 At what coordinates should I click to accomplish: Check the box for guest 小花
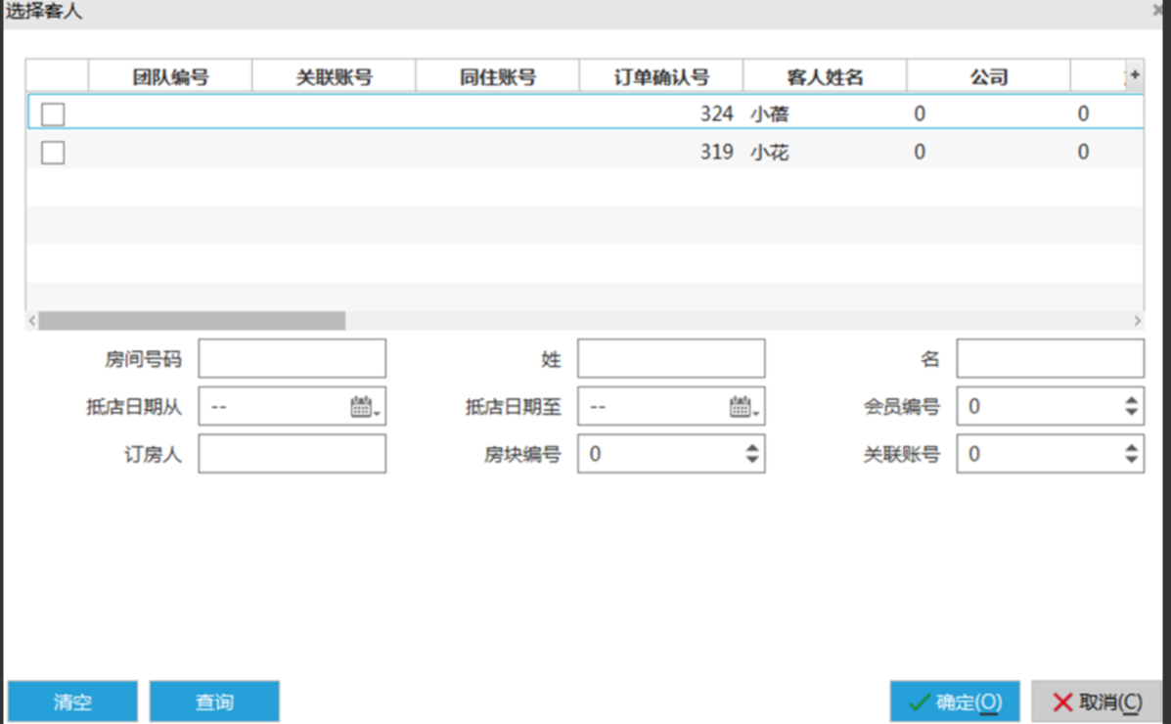tap(53, 153)
